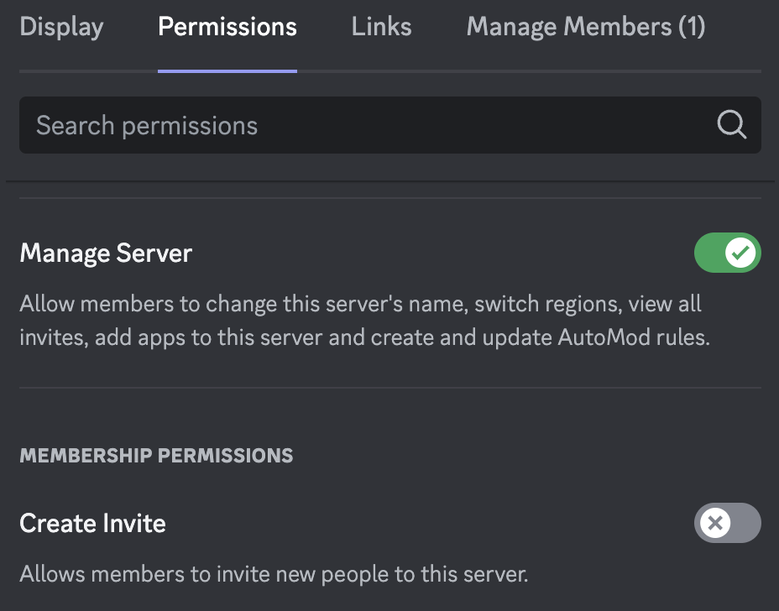Click the word AutoMod in the description

[x=604, y=337]
